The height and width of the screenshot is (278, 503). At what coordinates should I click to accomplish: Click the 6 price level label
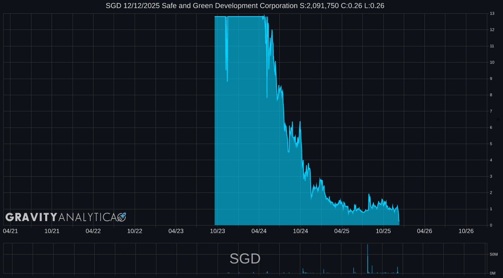click(x=491, y=128)
